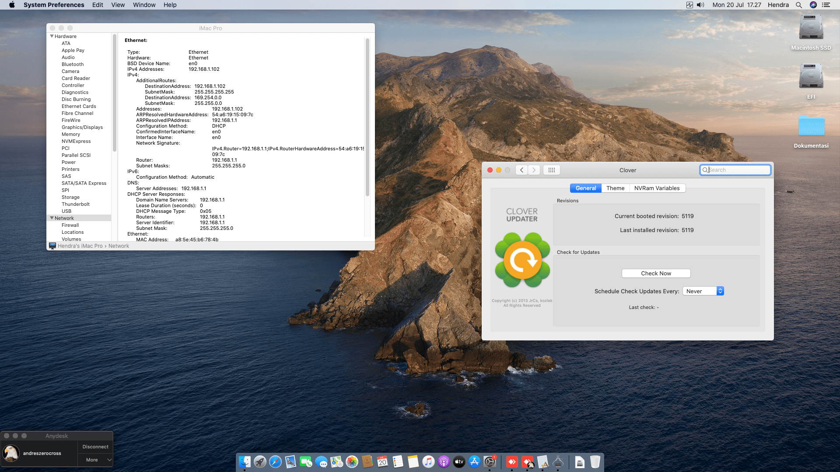Select NVMExpress in Hardware list
The image size is (840, 472).
click(x=76, y=141)
